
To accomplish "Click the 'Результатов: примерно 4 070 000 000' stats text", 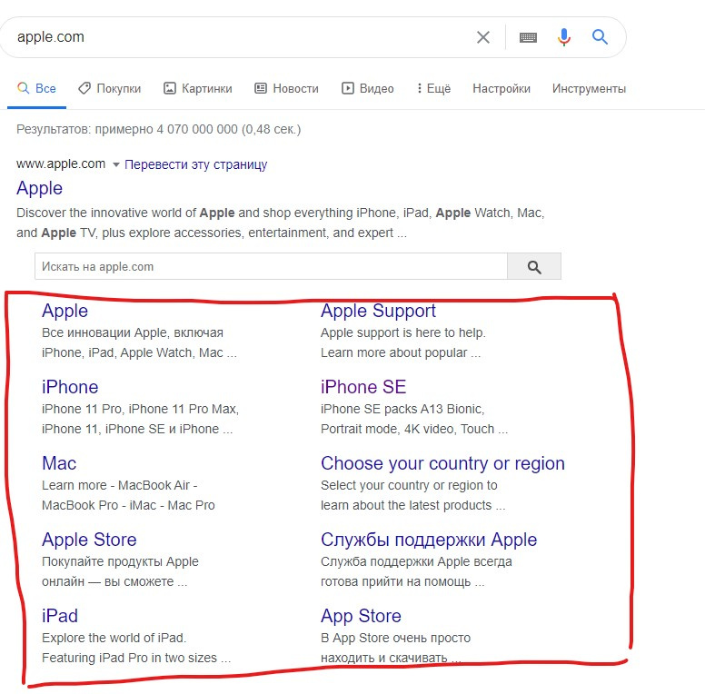I will [x=159, y=130].
